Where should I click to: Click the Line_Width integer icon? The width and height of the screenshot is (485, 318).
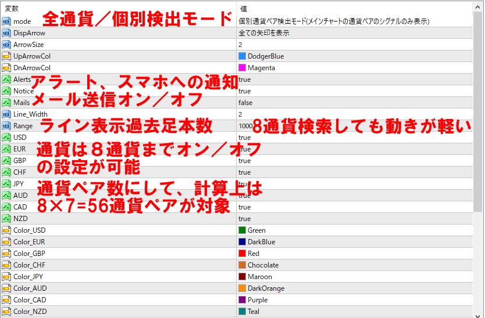tap(6, 114)
